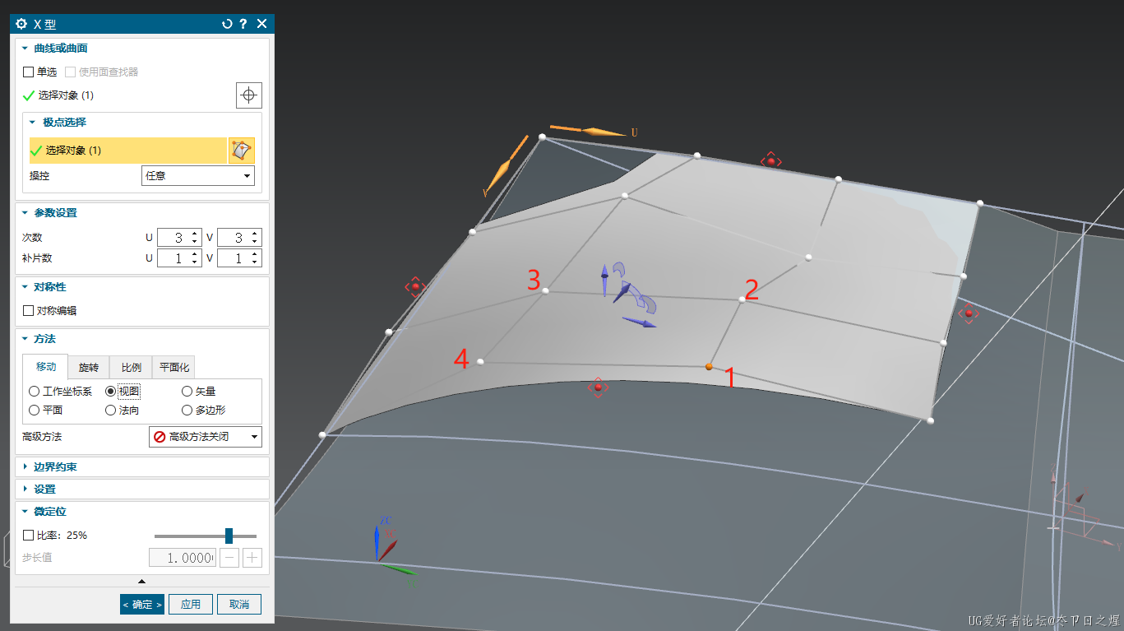Click the highlighted 选择对象 (1) pole selection row
The image size is (1124, 631).
pyautogui.click(x=127, y=151)
